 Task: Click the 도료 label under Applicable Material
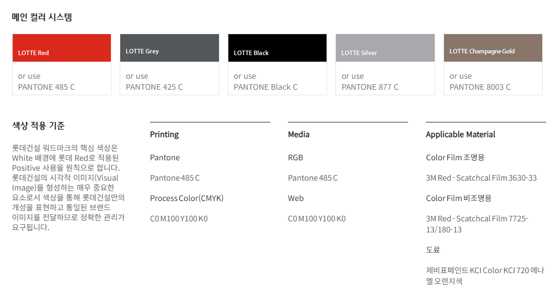point(433,250)
